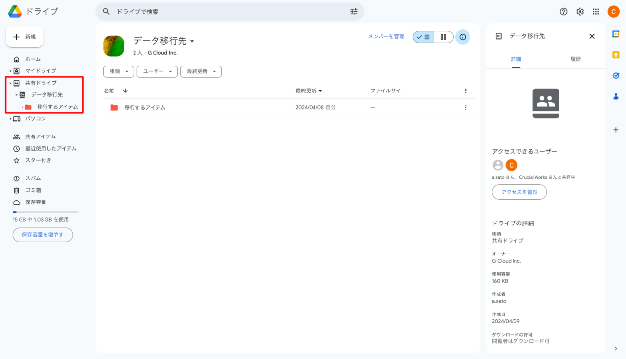This screenshot has height=359, width=626.
Task: Click the メンバーを管理 link
Action: (x=386, y=36)
